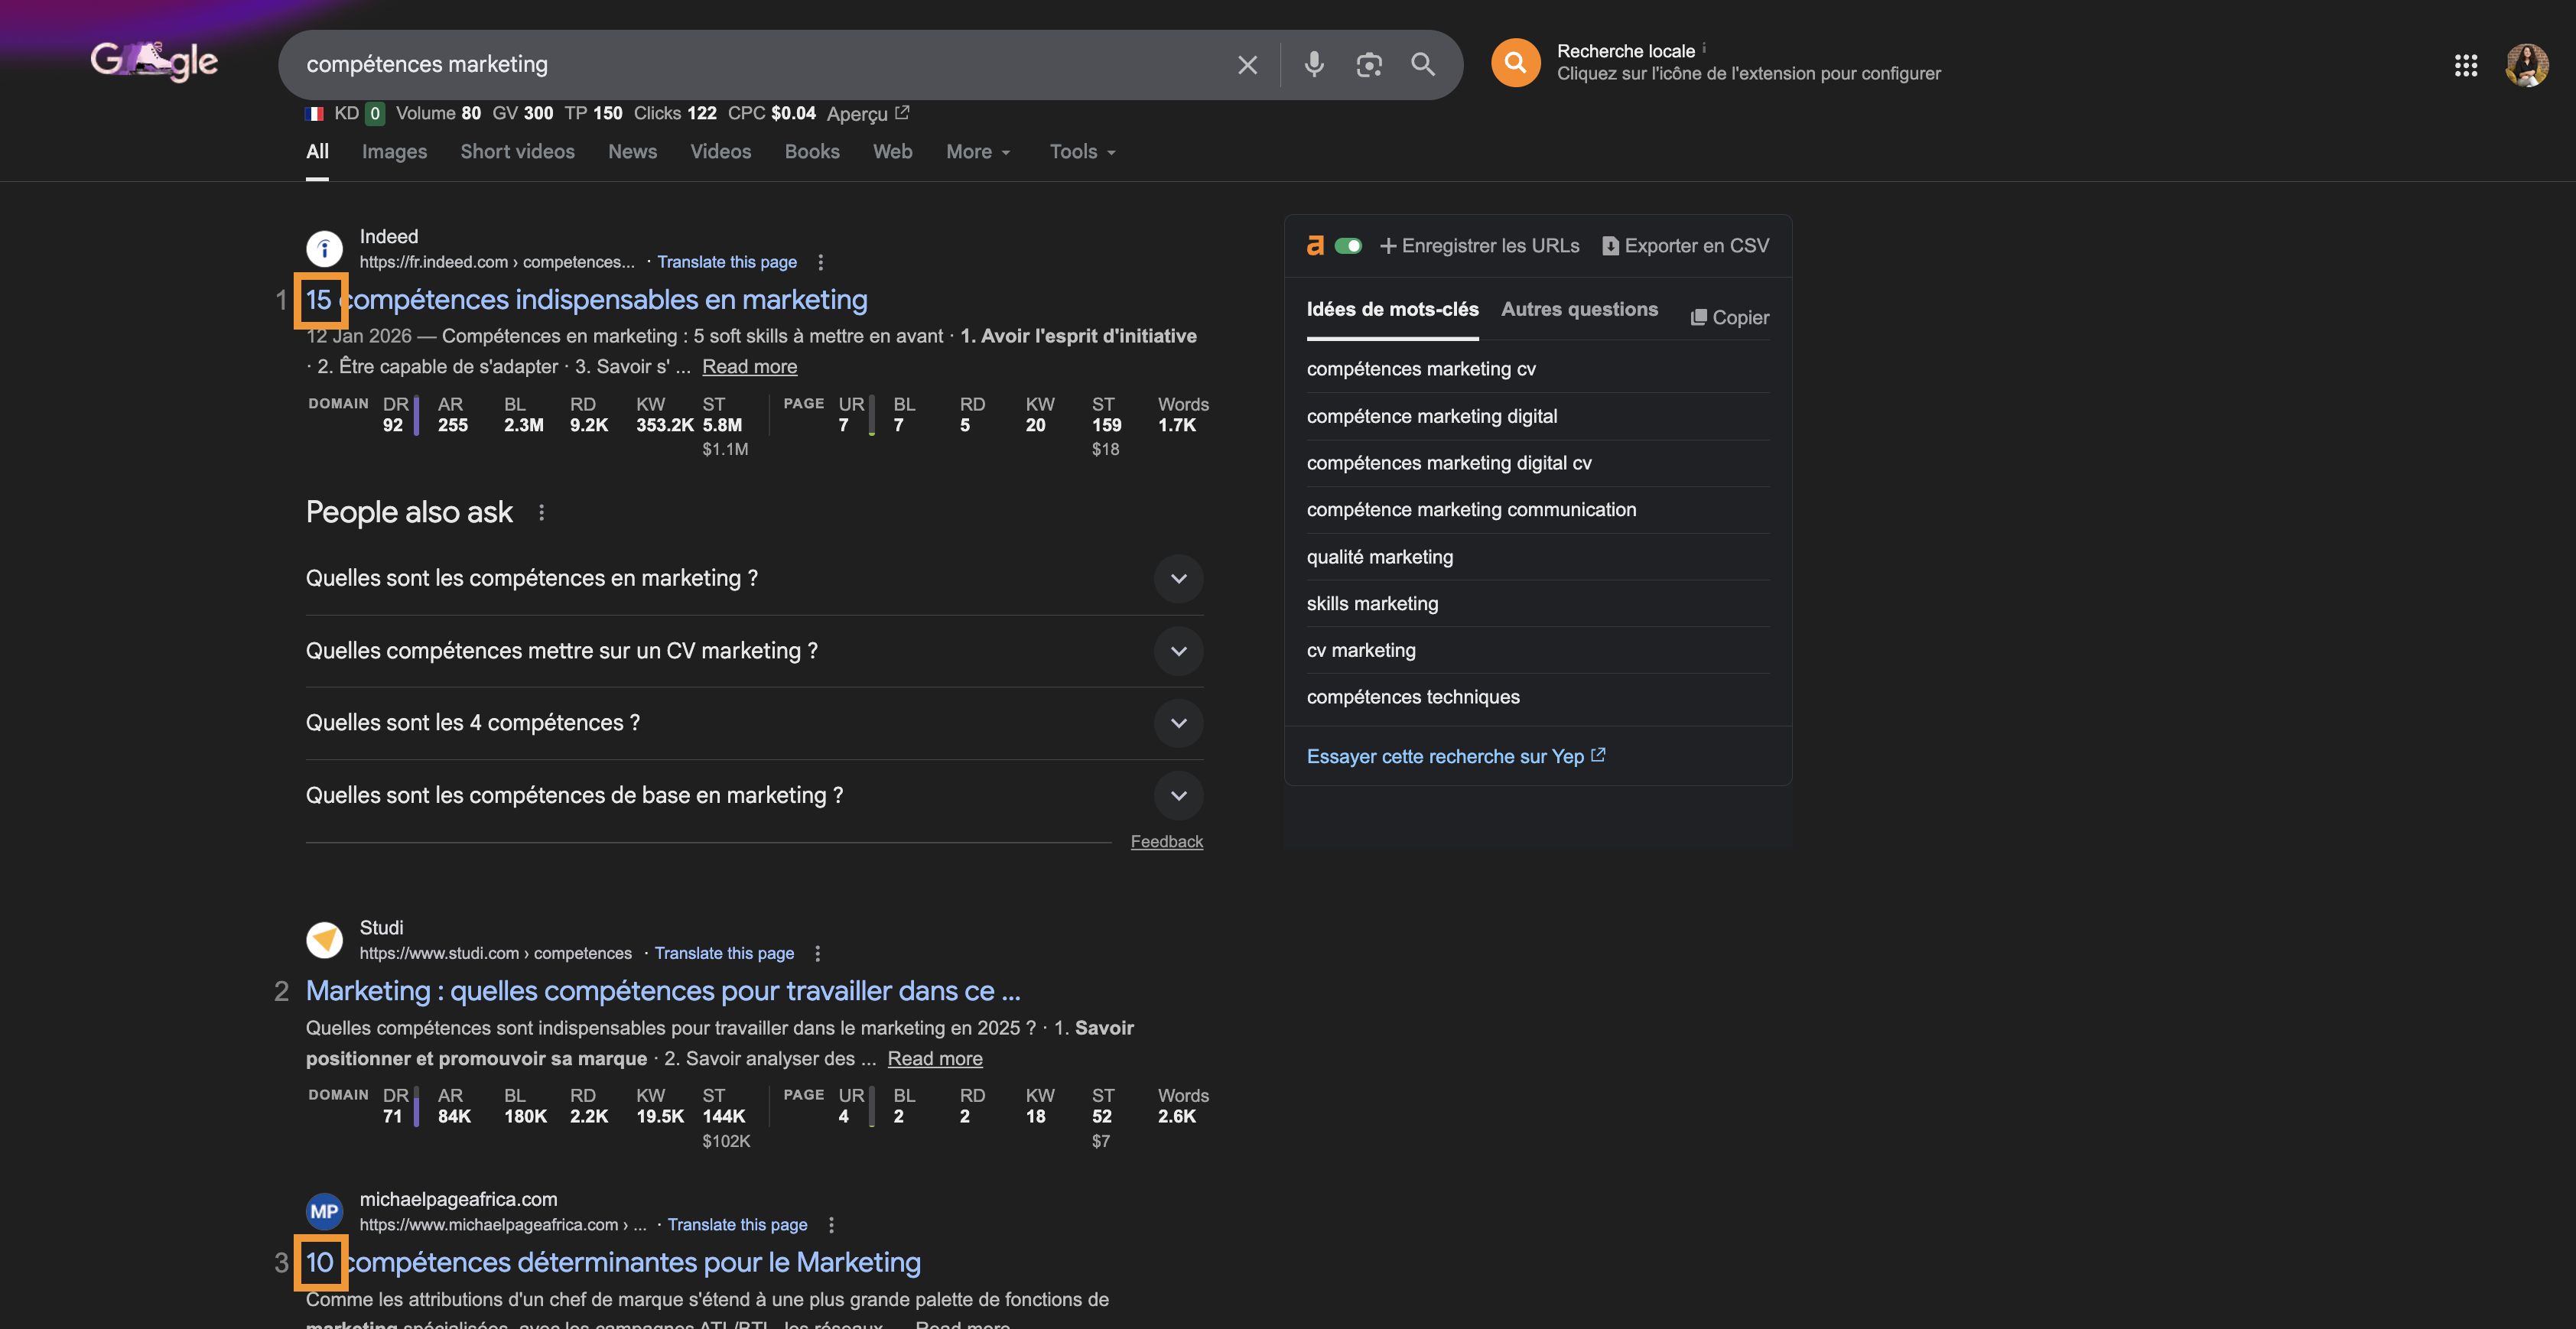
Task: Open the 'compétences marketing cv' keyword suggestion
Action: tap(1421, 368)
